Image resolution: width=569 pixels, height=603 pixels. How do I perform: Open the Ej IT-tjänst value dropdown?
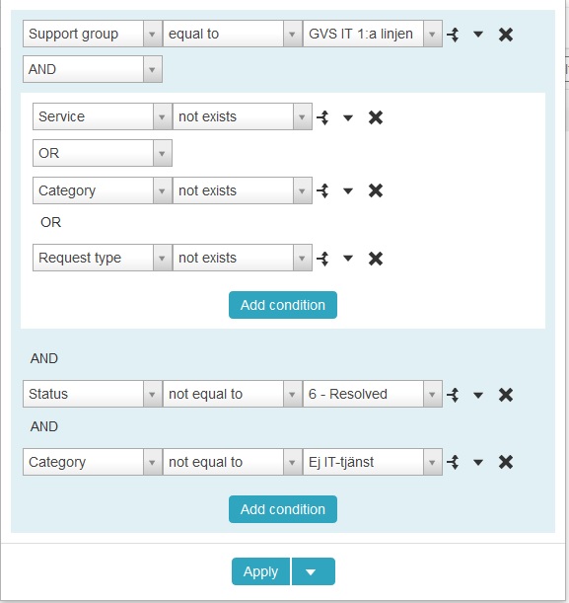pyautogui.click(x=373, y=462)
